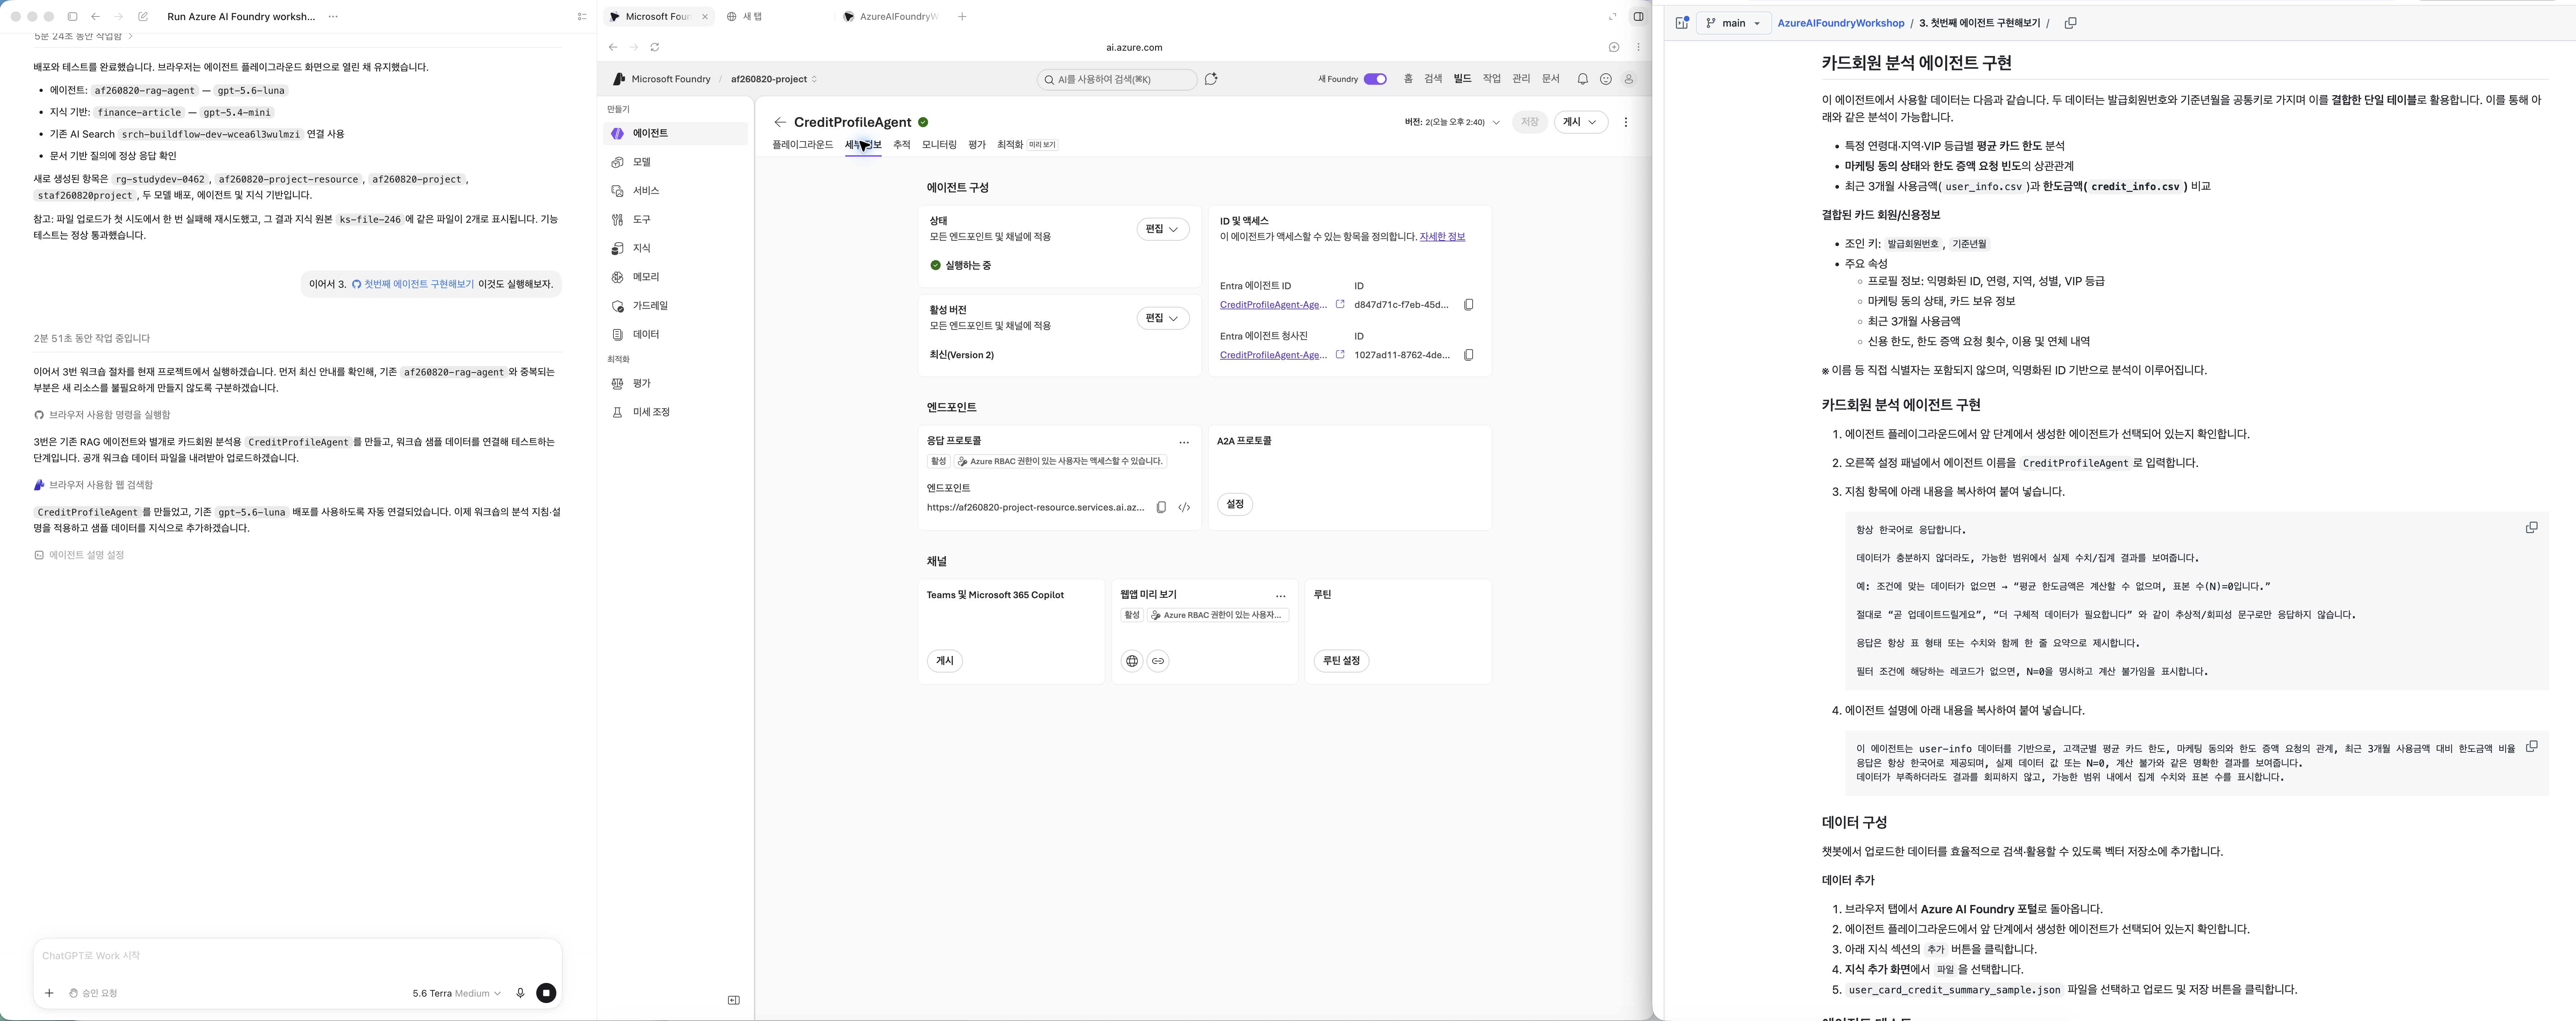Toggle browser split view icon
This screenshot has width=2576, height=1021.
pos(1638,17)
